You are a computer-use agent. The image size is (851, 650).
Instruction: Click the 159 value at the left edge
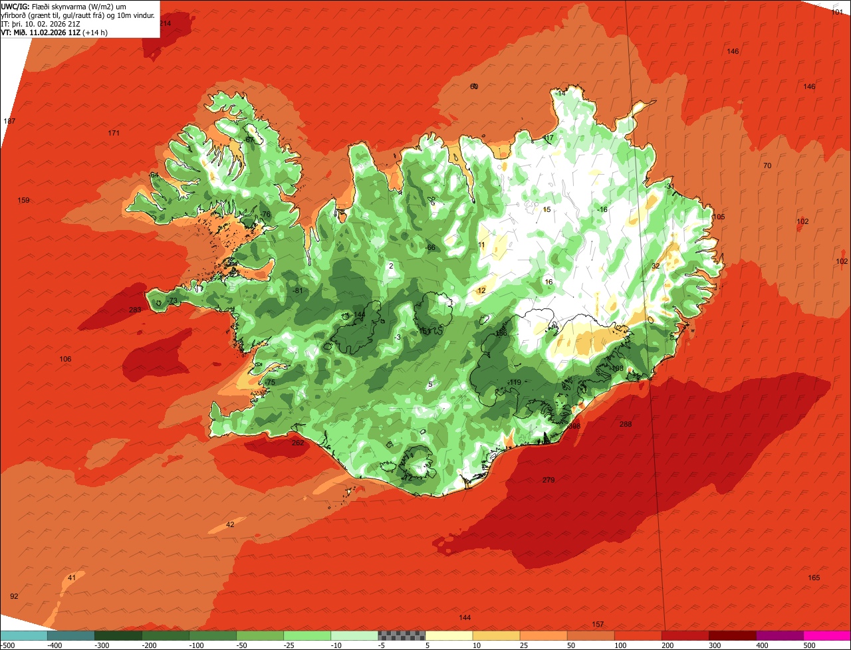click(x=23, y=200)
